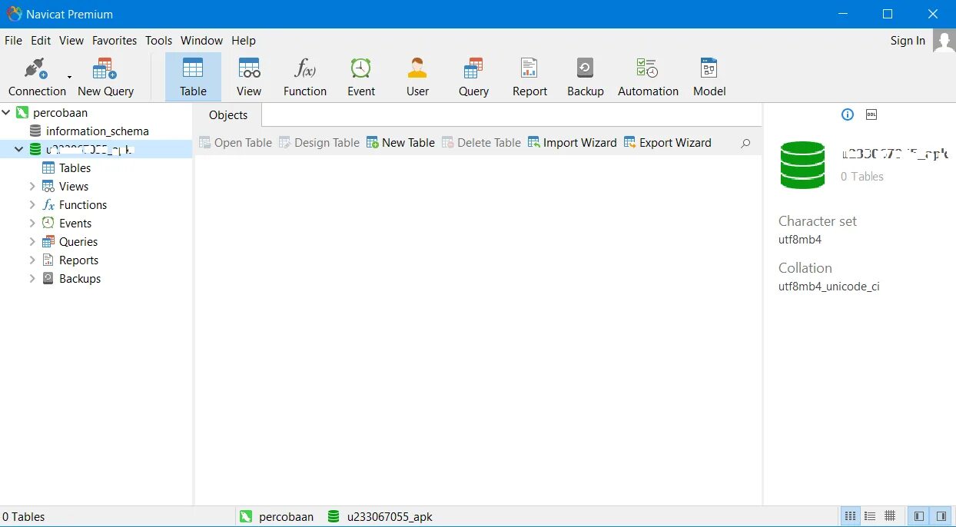Select the Report toolbar button
The width and height of the screenshot is (956, 527).
529,77
